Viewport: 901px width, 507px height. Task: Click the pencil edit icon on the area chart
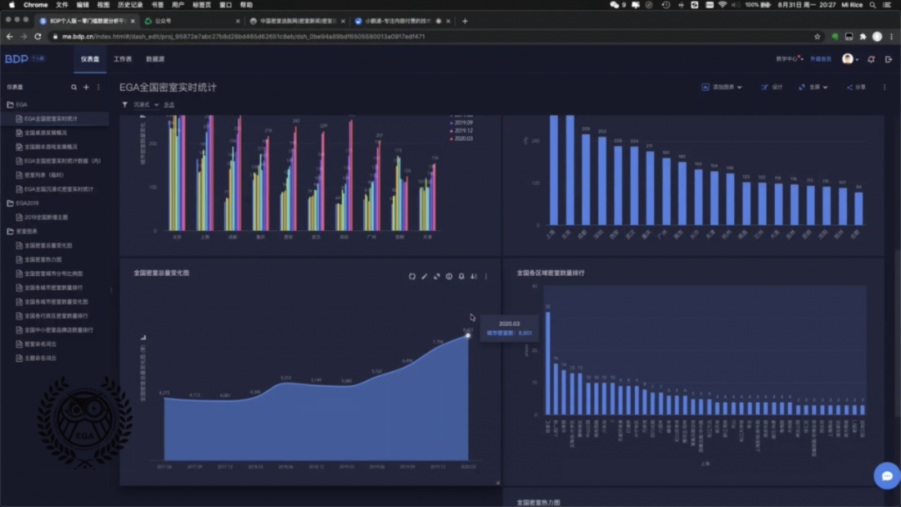pyautogui.click(x=425, y=276)
